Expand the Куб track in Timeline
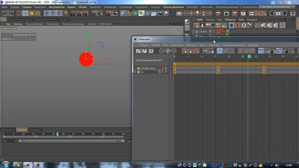Viewport: 299px width, 168px height. pos(135,72)
